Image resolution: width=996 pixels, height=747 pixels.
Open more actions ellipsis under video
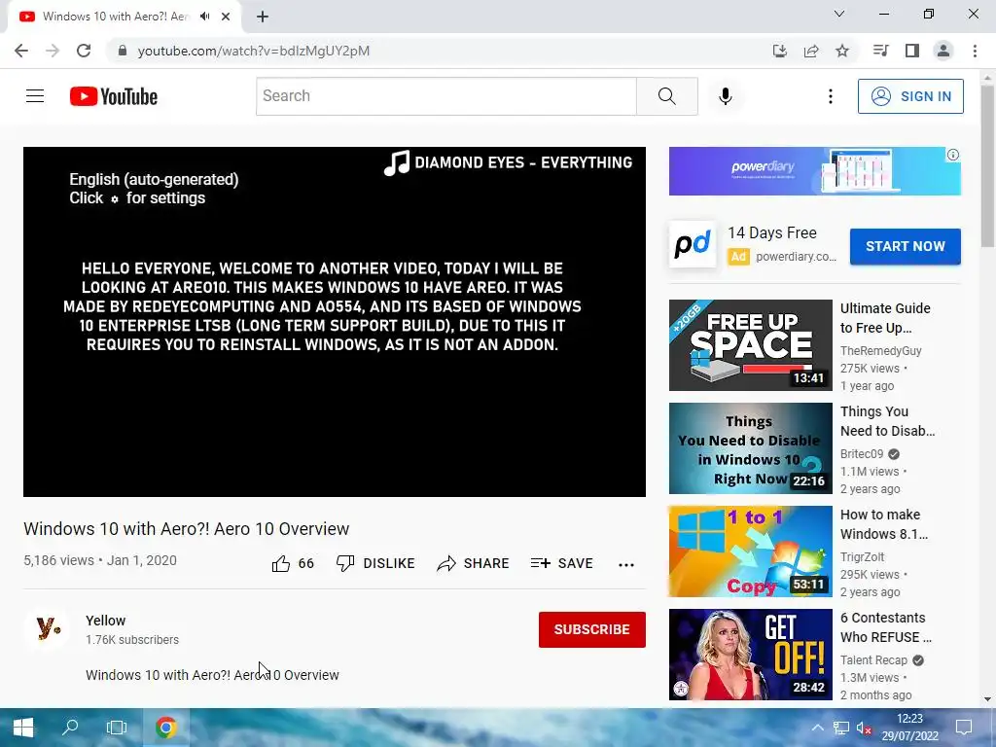point(626,565)
